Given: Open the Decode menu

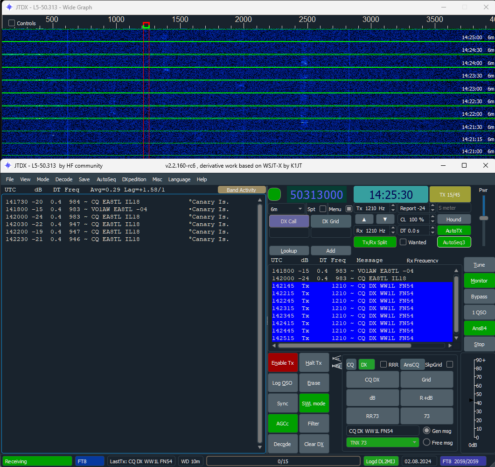Looking at the screenshot, I should [x=64, y=179].
